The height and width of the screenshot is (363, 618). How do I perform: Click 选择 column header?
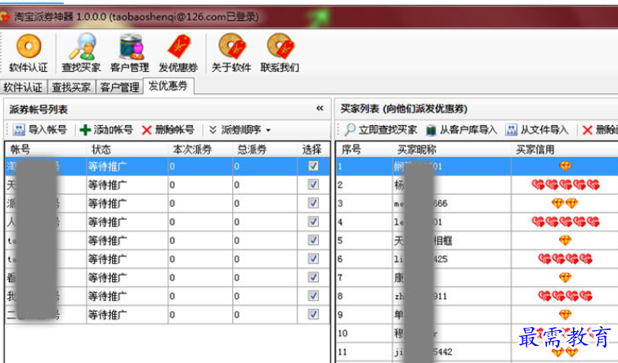[x=313, y=150]
